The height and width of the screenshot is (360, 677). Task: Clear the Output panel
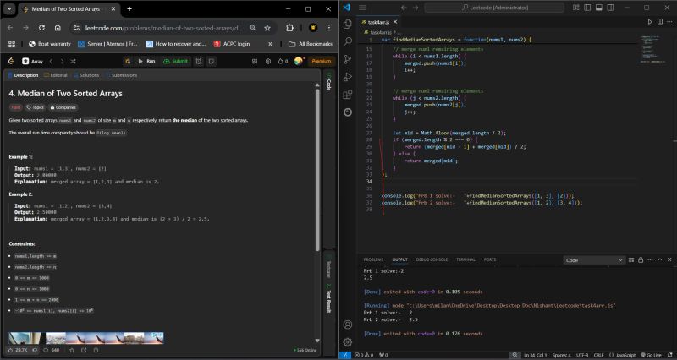[631, 260]
